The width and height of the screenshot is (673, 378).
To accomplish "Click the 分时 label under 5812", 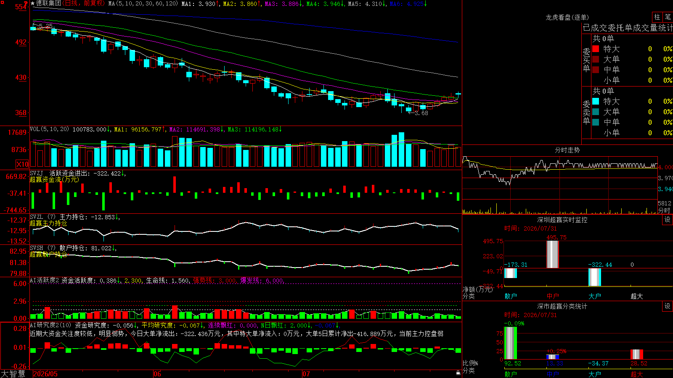I will click(x=664, y=210).
